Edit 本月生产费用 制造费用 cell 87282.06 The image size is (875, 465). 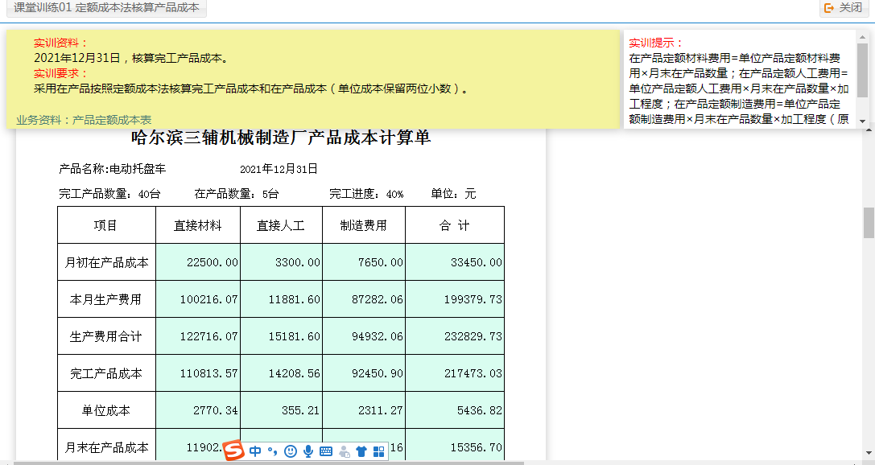pos(364,299)
